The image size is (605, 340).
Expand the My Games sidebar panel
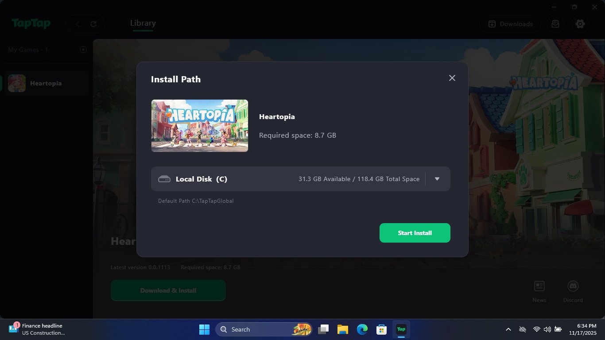tap(83, 50)
